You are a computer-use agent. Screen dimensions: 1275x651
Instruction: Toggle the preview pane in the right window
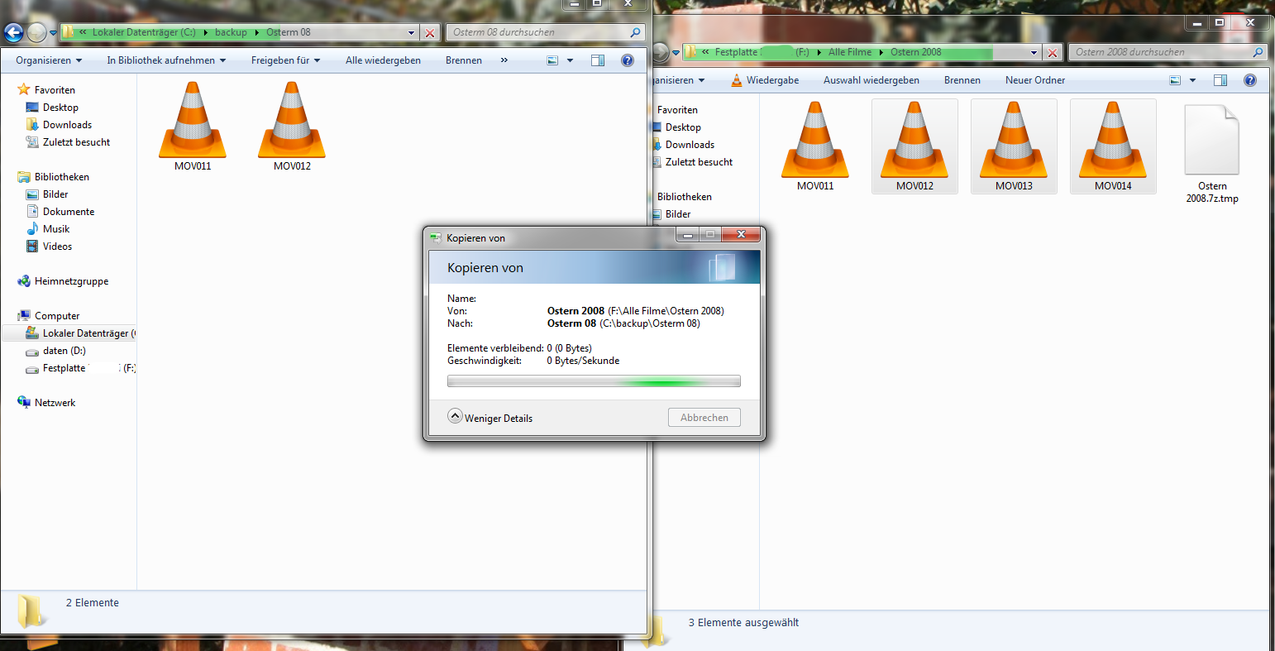tap(1220, 80)
